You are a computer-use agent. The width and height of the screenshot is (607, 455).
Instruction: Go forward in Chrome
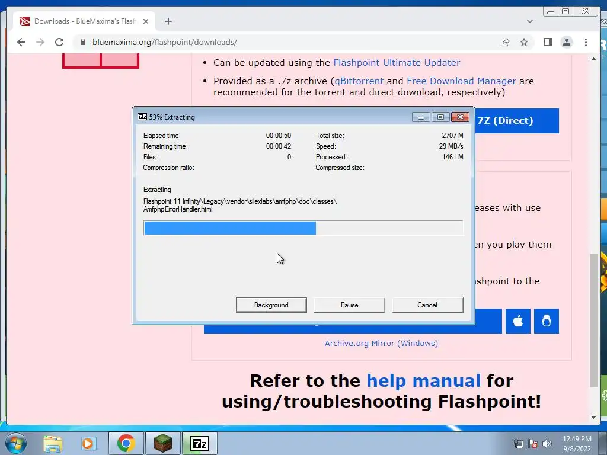click(x=40, y=42)
